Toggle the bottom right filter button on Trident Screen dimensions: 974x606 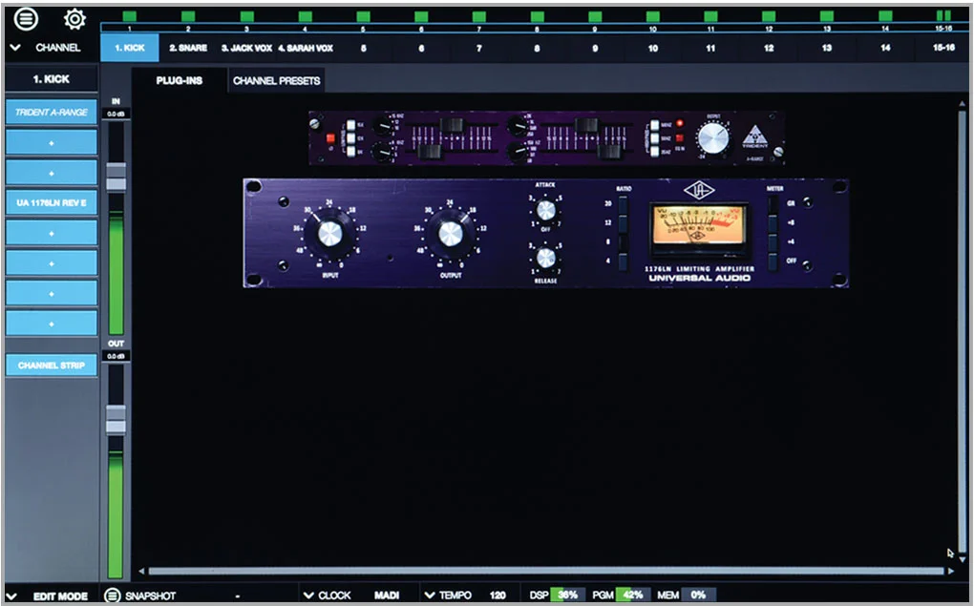pos(654,151)
